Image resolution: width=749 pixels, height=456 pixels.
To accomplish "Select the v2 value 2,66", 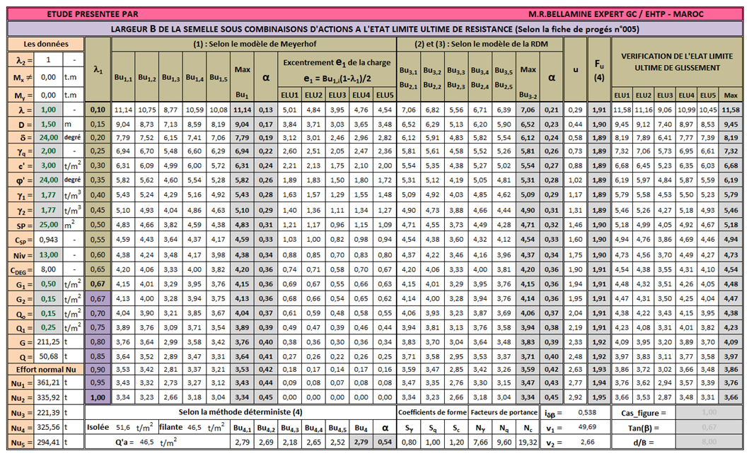I will pos(587,442).
